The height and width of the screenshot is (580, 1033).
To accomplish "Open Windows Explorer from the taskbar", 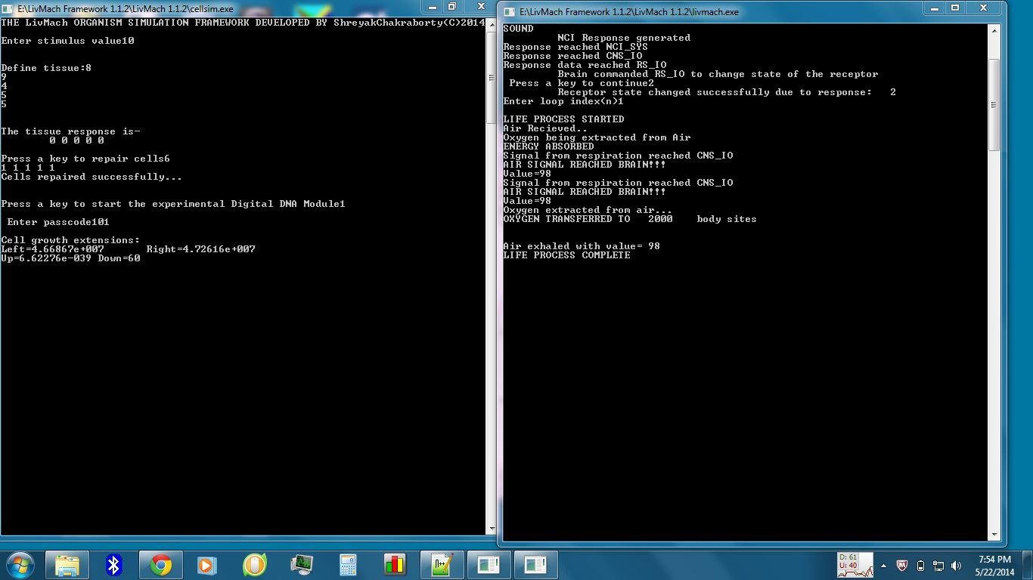I will pyautogui.click(x=67, y=565).
